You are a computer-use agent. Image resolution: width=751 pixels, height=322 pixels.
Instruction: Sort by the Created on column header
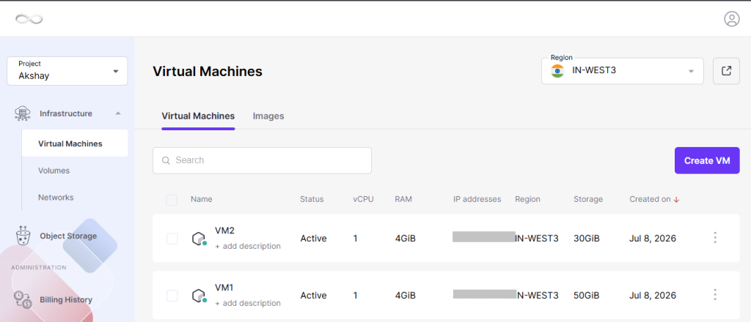coord(650,200)
